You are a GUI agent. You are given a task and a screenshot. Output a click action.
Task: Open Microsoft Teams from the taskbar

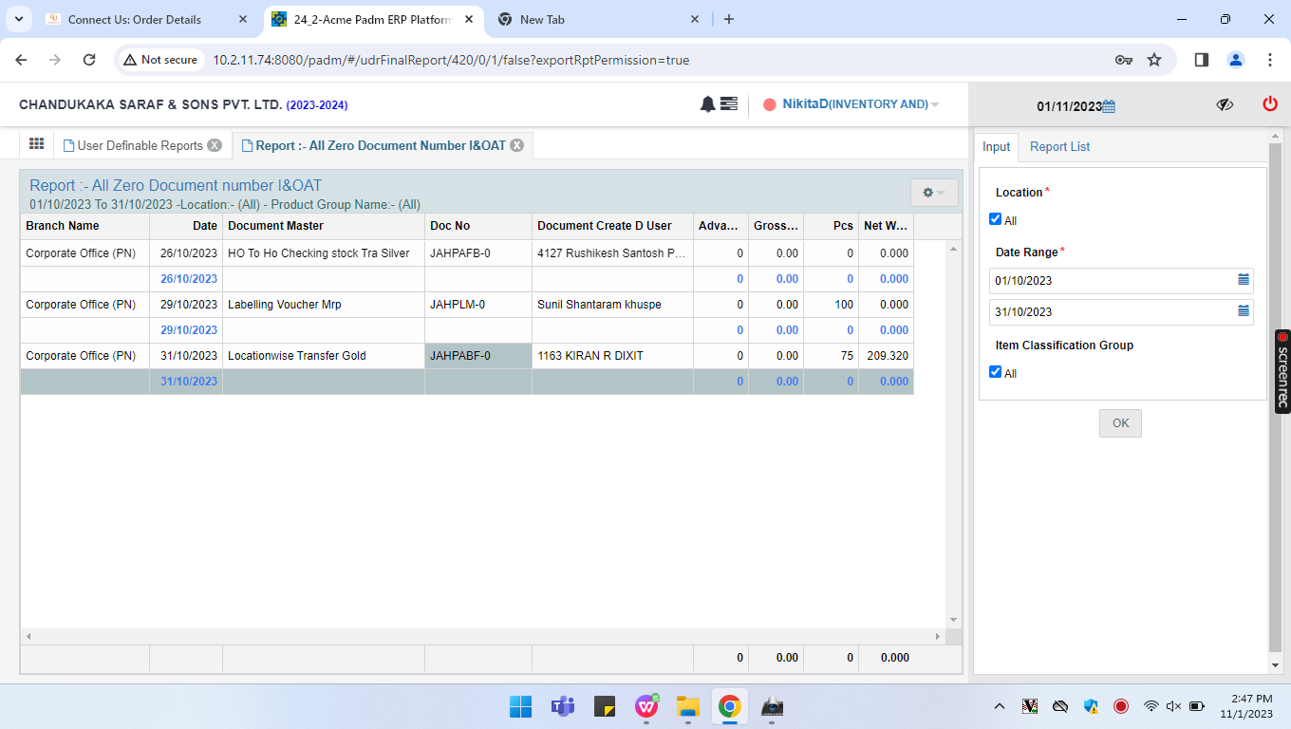coord(563,706)
